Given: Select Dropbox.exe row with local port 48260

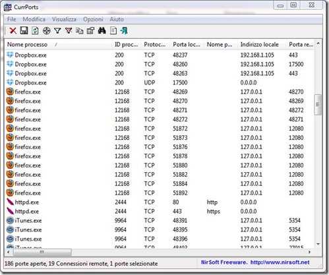Looking at the screenshot, I should point(160,64).
